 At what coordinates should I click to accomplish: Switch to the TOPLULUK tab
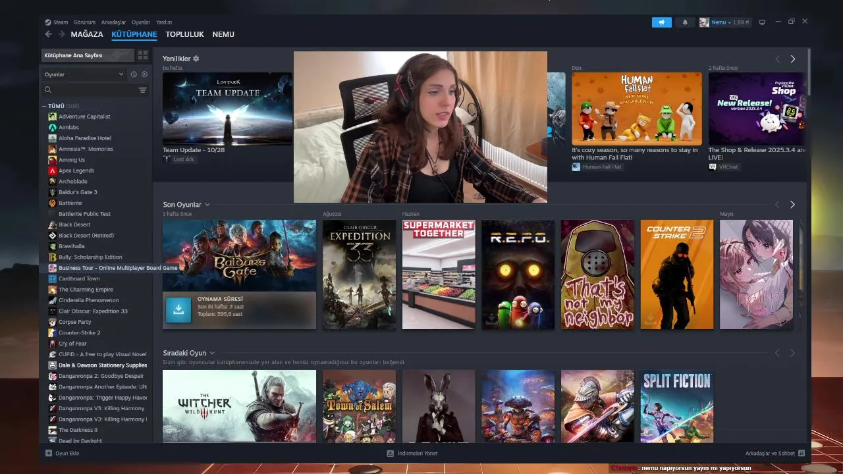click(185, 34)
